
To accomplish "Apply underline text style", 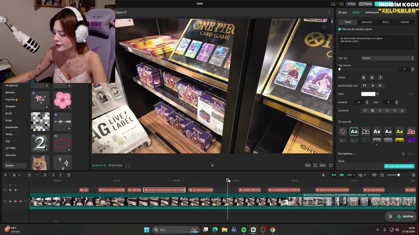I will tap(372, 77).
